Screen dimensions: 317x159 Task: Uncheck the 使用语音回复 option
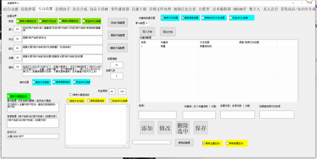click(x=183, y=18)
